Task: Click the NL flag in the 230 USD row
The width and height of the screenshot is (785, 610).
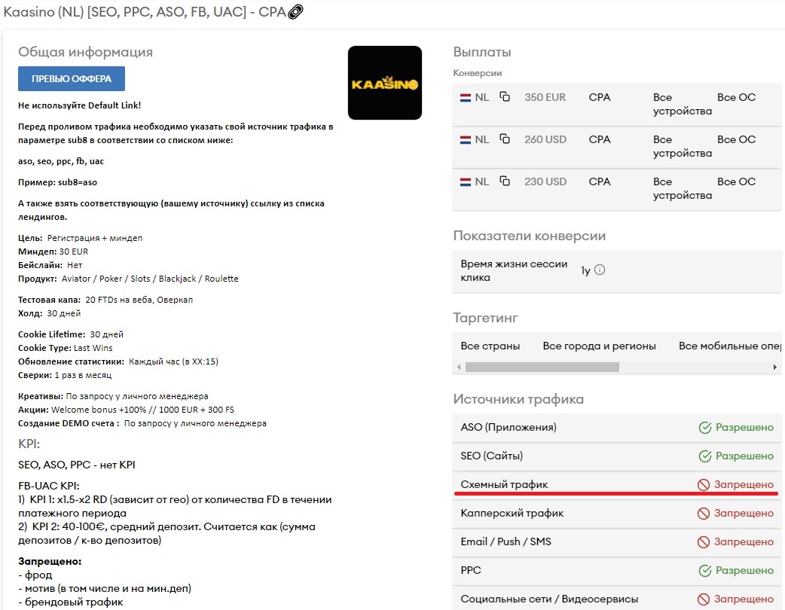Action: tap(466, 181)
